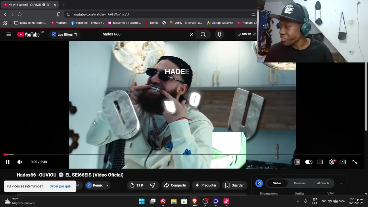Switch the ESP LAA input language
The width and height of the screenshot is (368, 207).
tap(315, 201)
